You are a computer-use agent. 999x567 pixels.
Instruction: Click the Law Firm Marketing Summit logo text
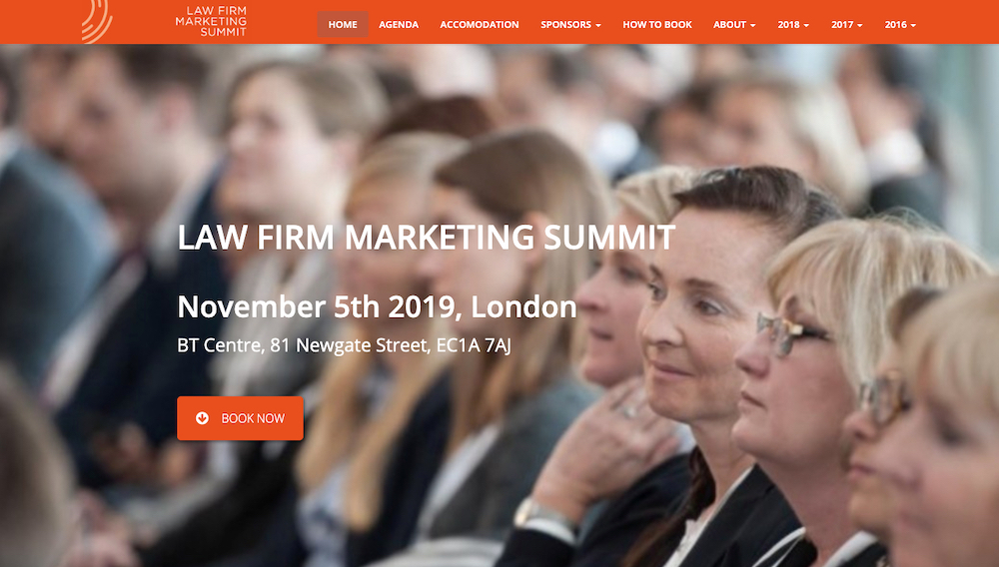[x=211, y=21]
